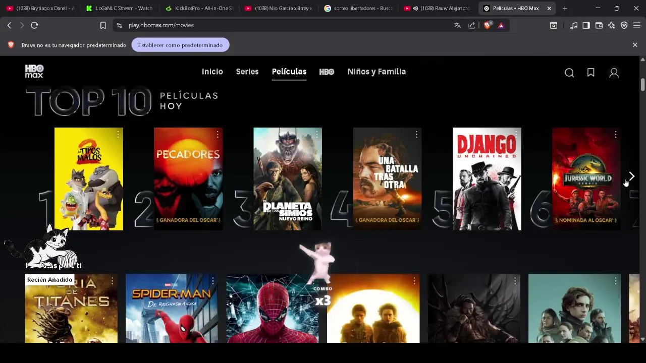Open the Brave VPN shield icon
The width and height of the screenshot is (646, 363).
tap(624, 25)
